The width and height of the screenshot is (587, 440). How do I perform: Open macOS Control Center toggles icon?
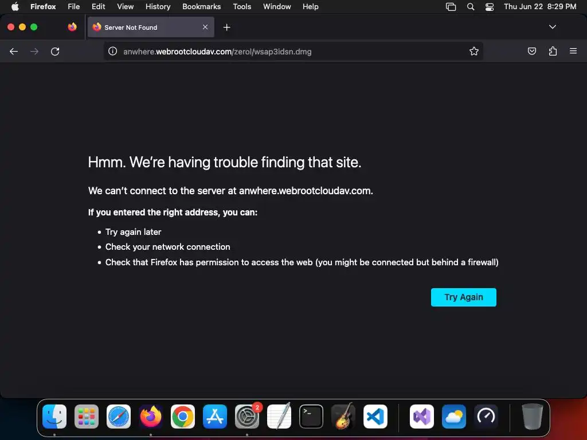pos(490,7)
